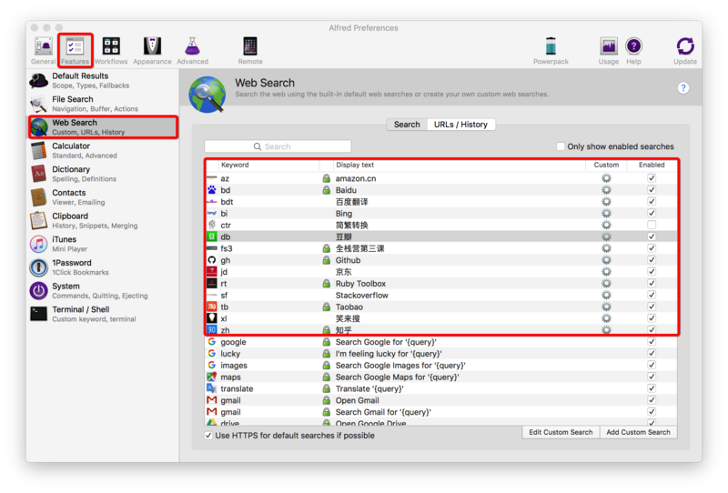Open Dictionary feature settings

pyautogui.click(x=103, y=174)
